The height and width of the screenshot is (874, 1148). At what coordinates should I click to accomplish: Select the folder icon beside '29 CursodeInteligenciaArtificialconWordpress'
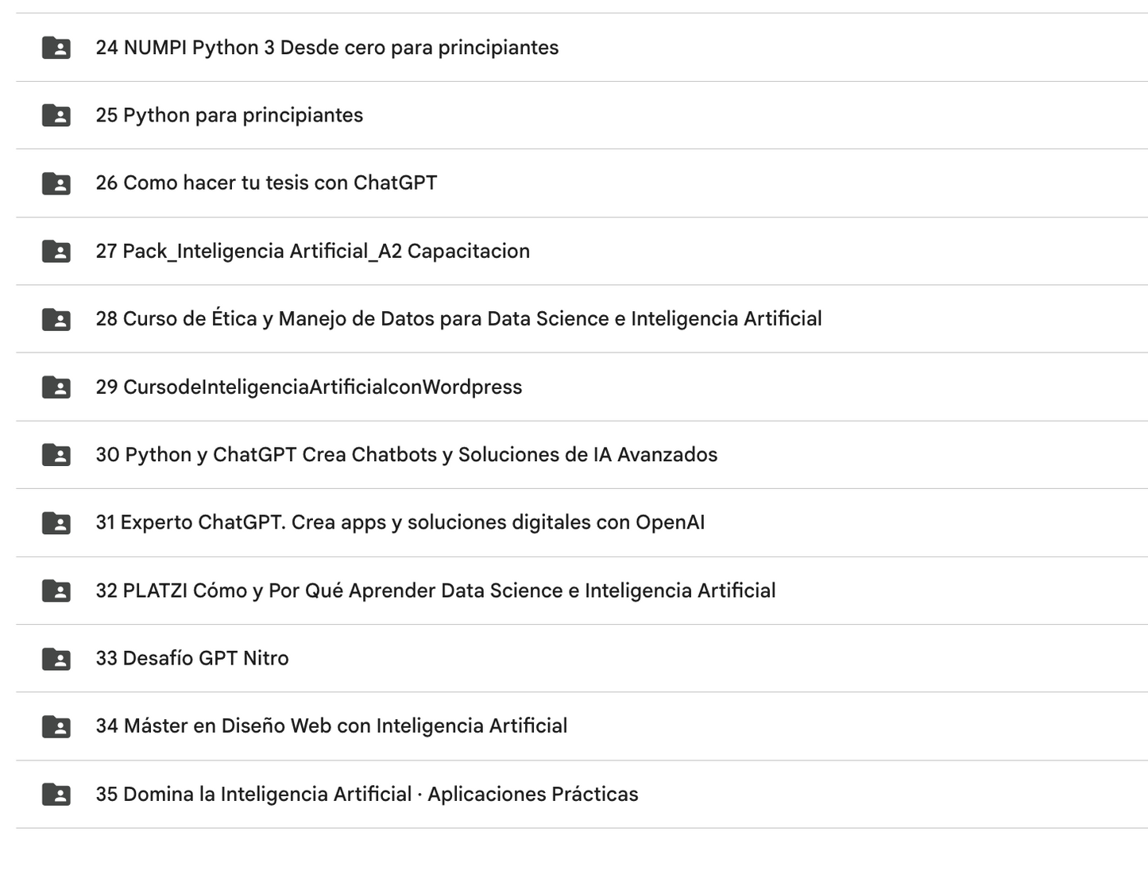[56, 387]
